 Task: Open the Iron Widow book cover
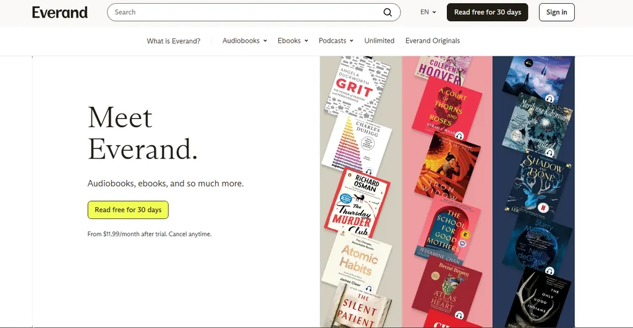pyautogui.click(x=448, y=167)
